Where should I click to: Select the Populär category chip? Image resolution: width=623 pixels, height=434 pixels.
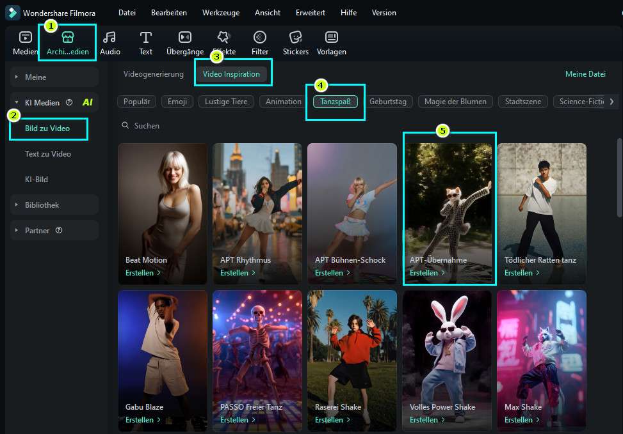click(136, 102)
